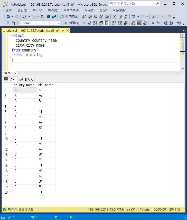Screen dimensions: 187x220
Task: Select the country_name column header
Action: pos(25,85)
